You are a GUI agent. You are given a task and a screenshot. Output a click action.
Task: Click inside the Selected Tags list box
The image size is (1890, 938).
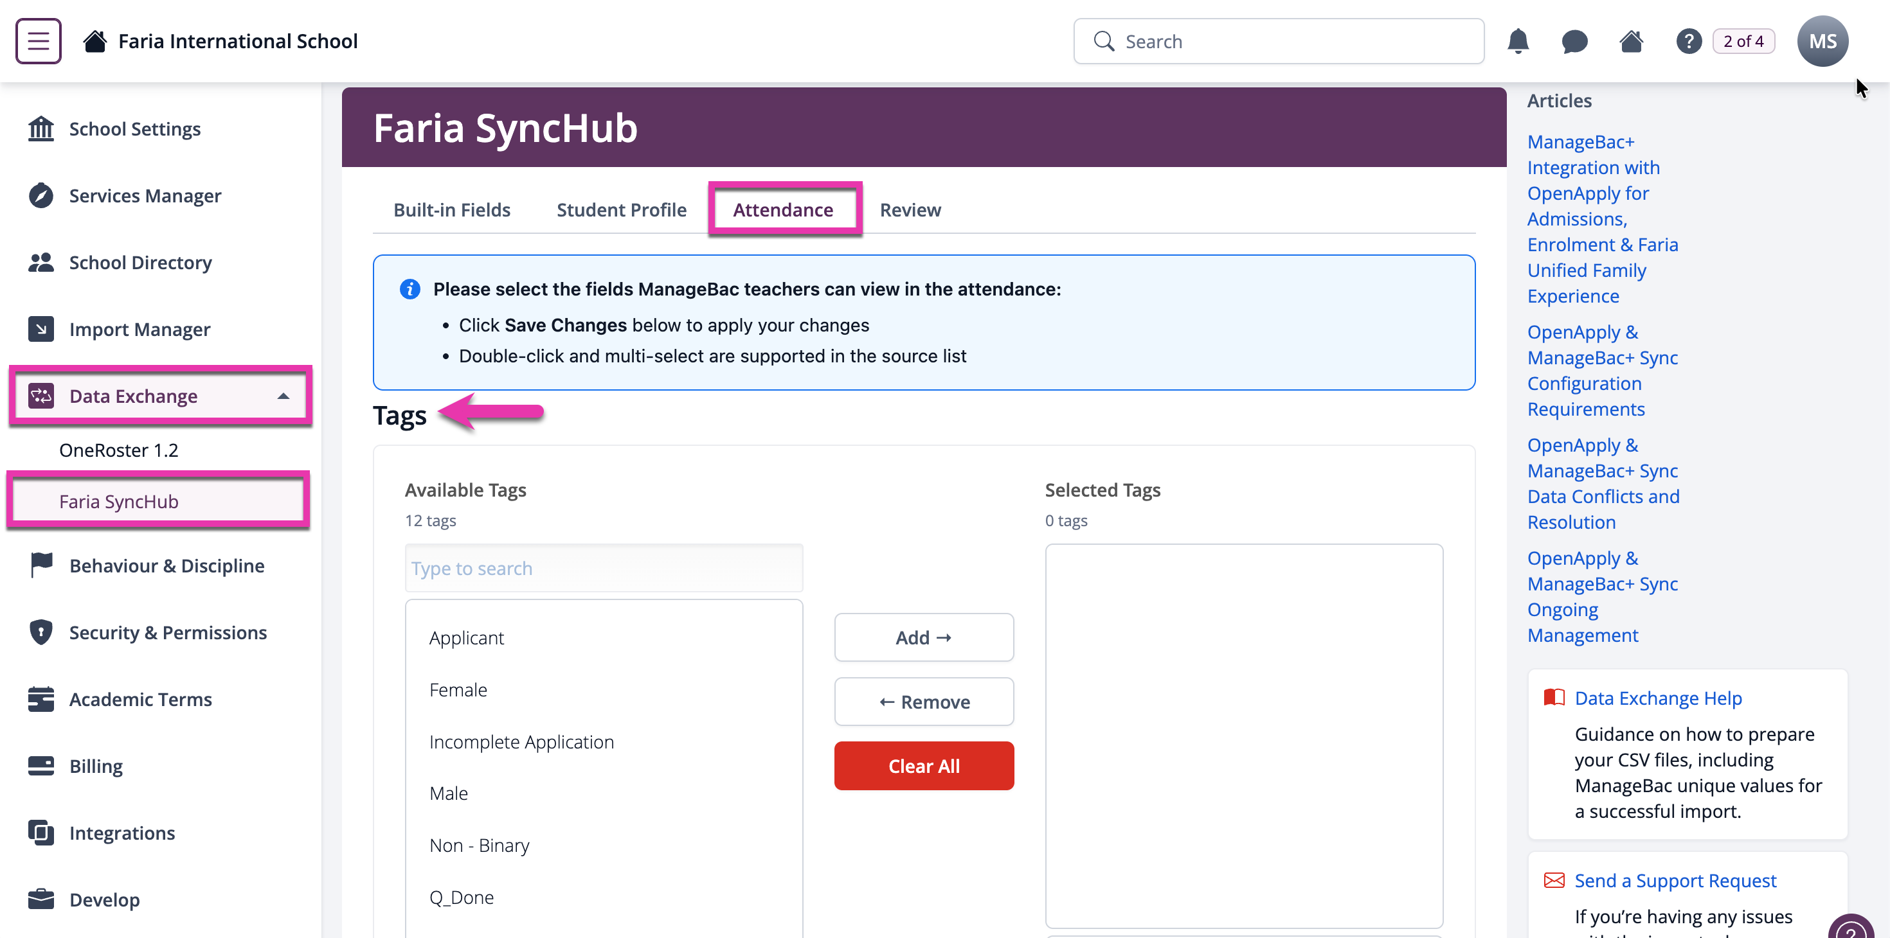tap(1245, 736)
